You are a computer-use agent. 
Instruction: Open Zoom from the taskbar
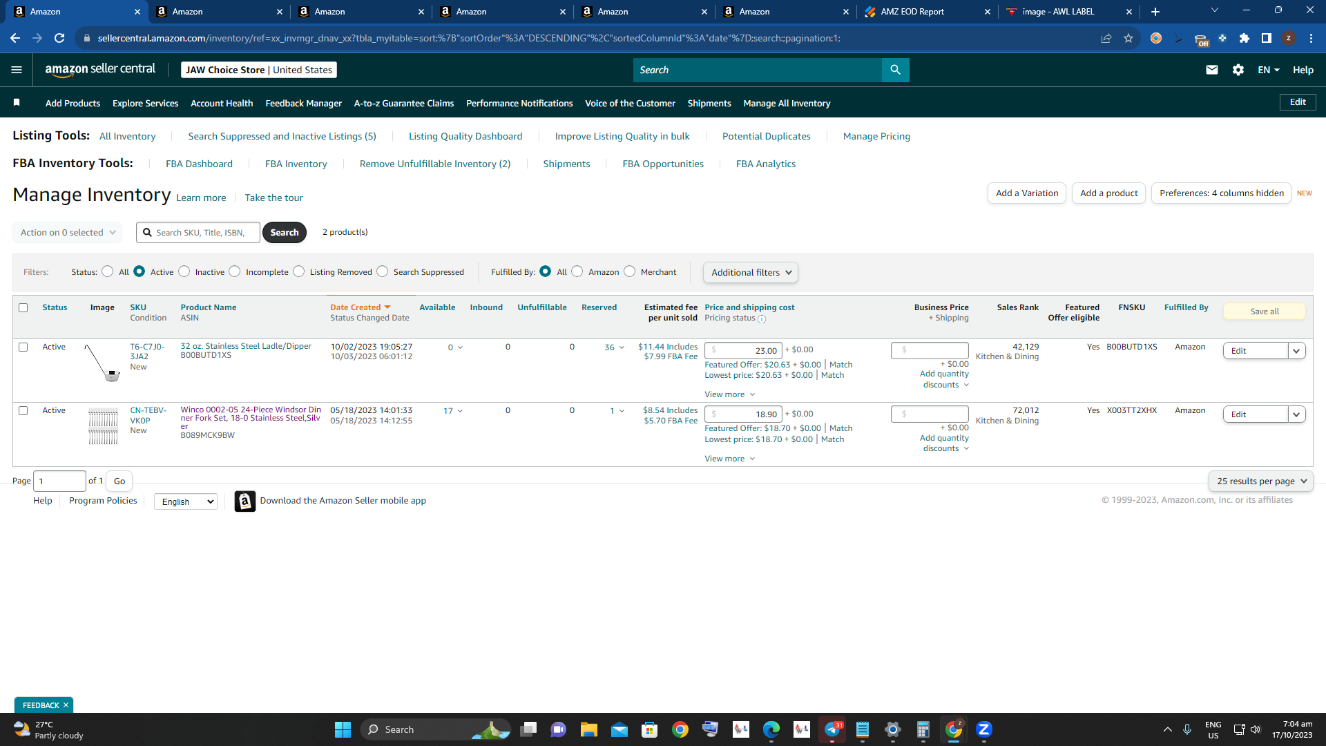point(984,729)
